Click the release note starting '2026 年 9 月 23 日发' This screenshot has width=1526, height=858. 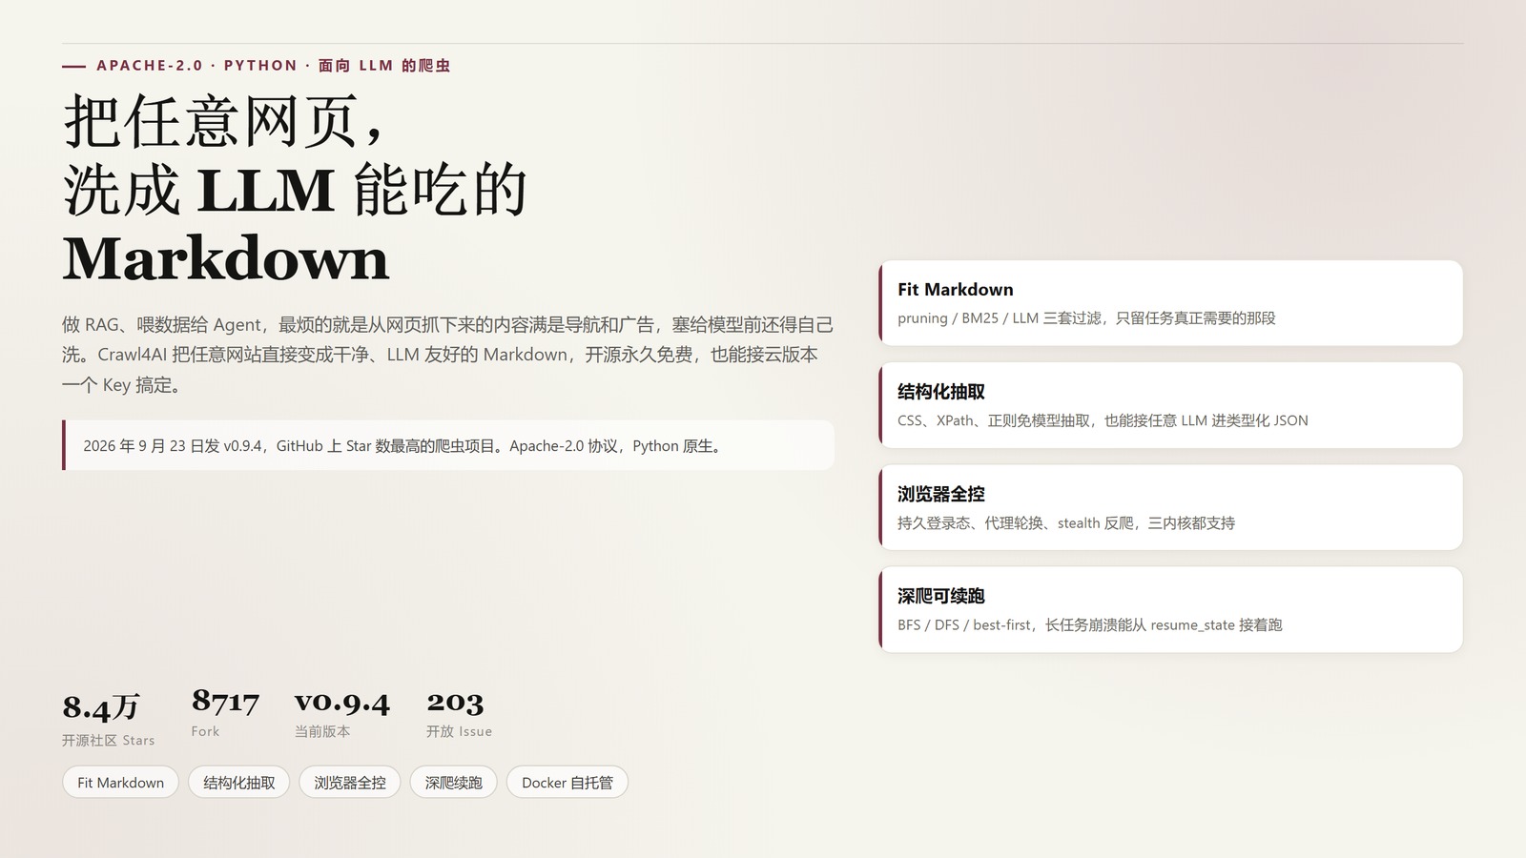coord(448,445)
